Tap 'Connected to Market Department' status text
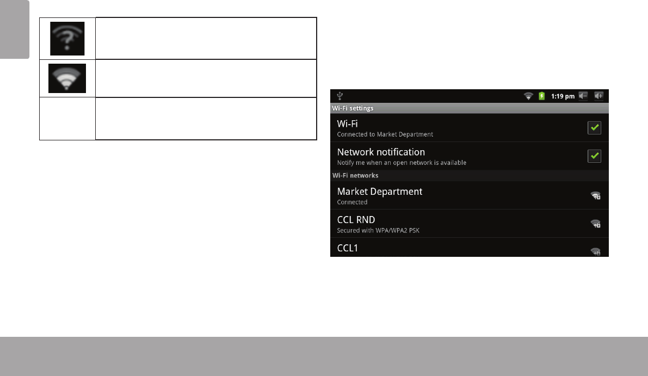This screenshot has width=648, height=376. (x=385, y=134)
